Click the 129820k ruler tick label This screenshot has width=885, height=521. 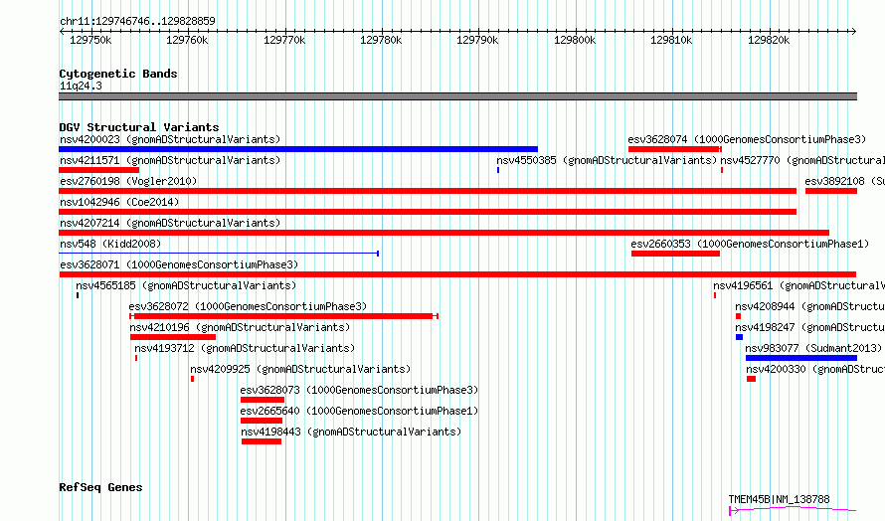pos(769,40)
